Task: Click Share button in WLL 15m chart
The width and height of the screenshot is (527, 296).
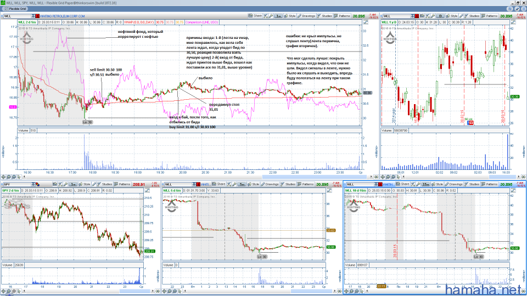Action: tap(402, 184)
